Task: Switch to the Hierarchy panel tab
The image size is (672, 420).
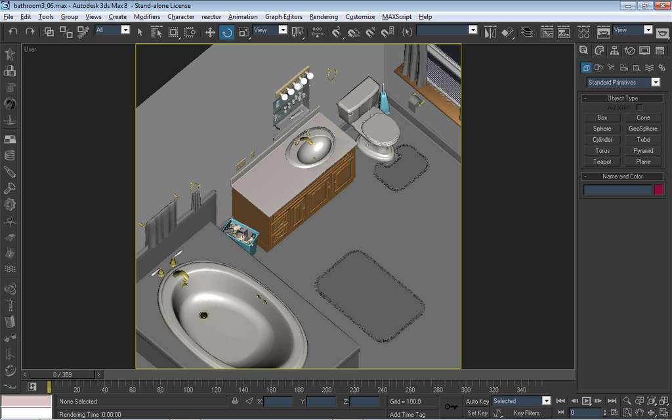Action: click(614, 51)
